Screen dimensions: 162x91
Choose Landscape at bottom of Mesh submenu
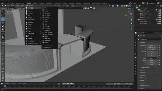coord(50,48)
